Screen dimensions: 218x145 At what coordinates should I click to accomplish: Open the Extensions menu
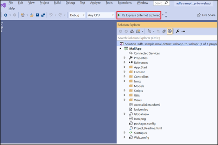pos(125,3)
